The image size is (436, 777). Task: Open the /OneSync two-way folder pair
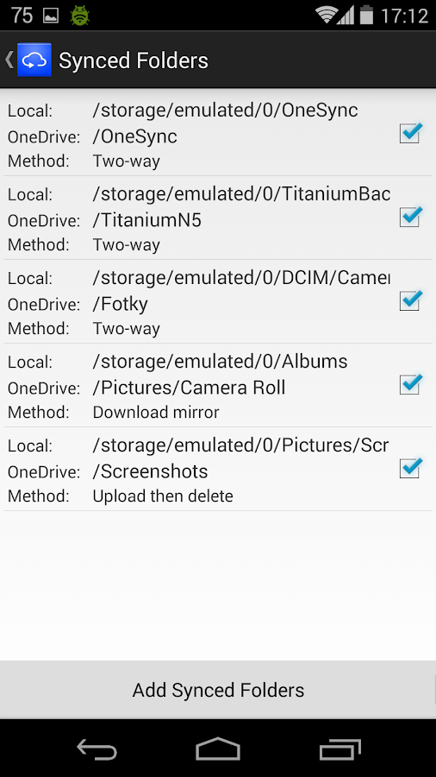point(218,134)
